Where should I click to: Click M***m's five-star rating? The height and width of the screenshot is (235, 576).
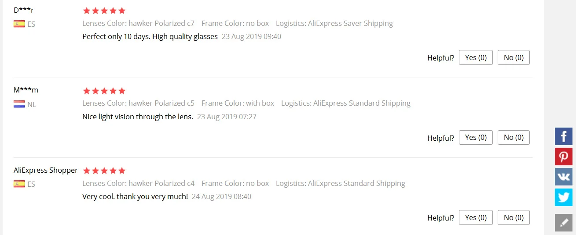[104, 91]
